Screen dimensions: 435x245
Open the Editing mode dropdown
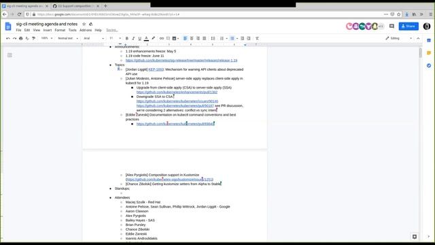(398, 38)
